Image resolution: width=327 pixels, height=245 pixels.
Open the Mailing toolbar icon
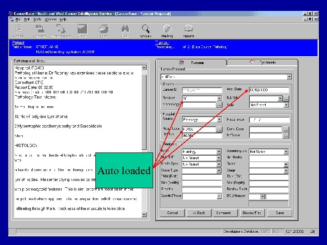tap(167, 31)
